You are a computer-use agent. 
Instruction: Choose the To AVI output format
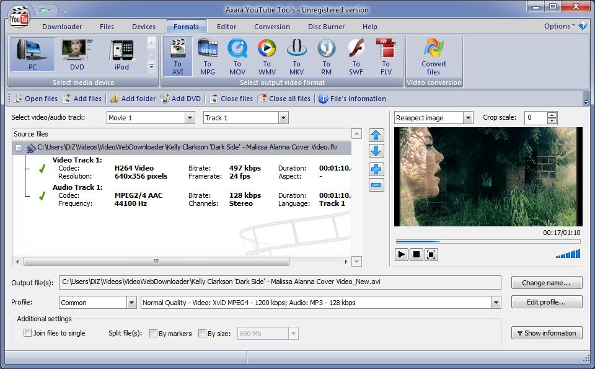pos(178,57)
